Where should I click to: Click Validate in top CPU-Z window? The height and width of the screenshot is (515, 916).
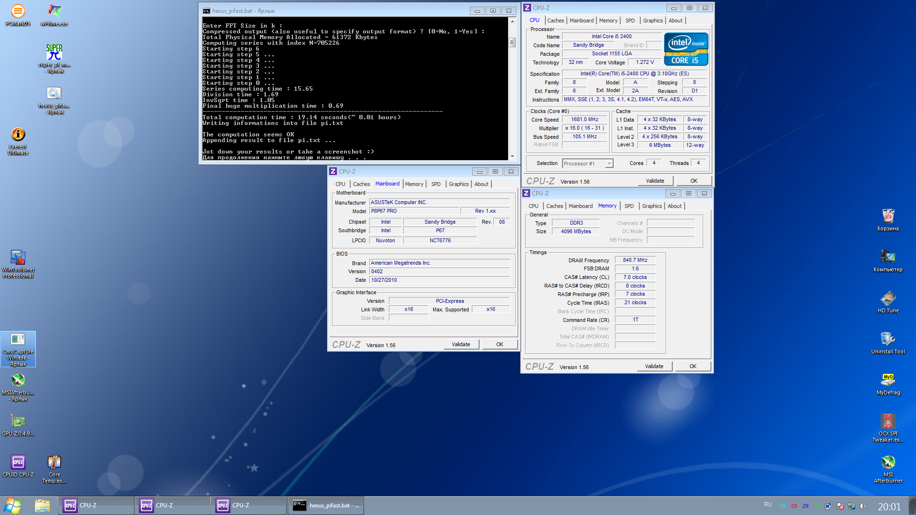(655, 181)
